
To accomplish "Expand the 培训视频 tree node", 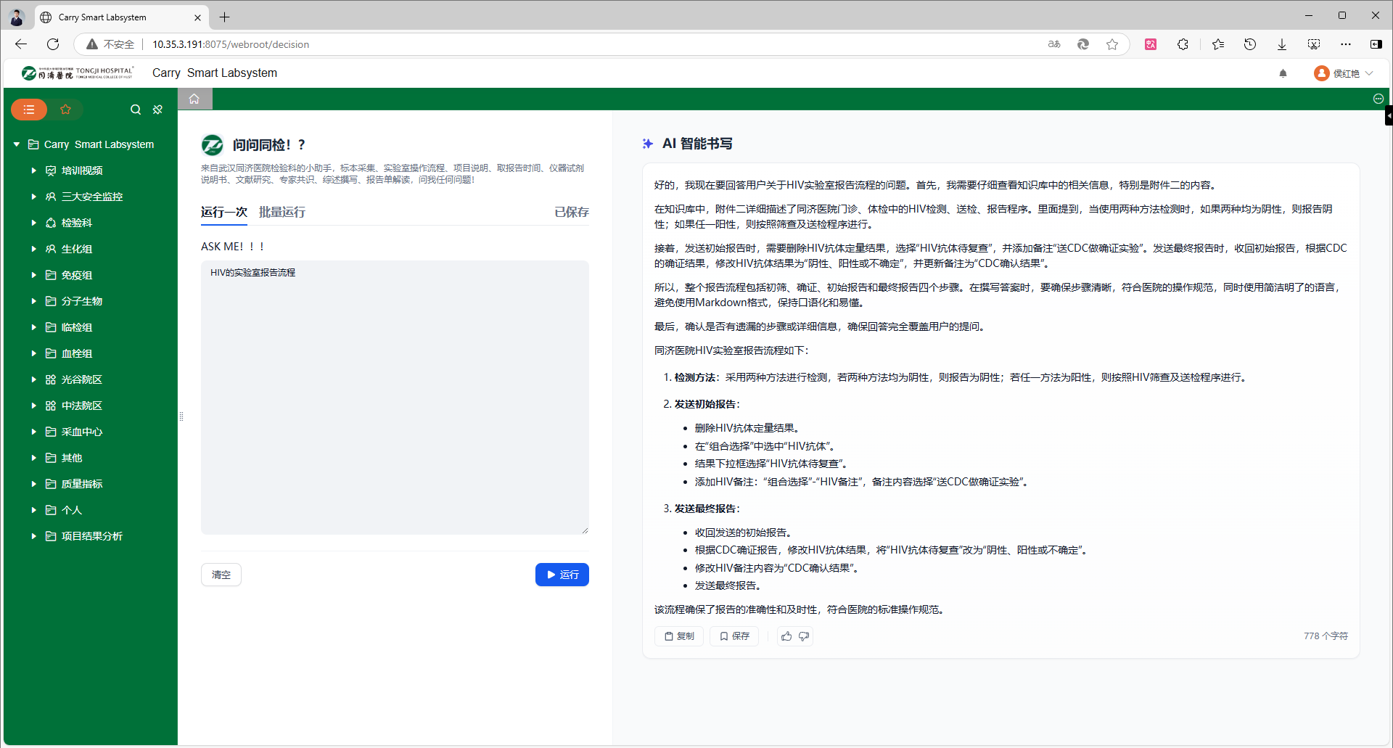I will point(33,170).
